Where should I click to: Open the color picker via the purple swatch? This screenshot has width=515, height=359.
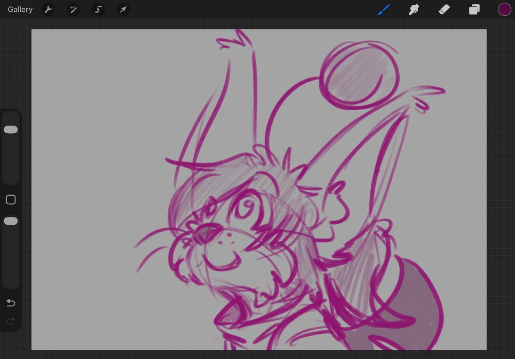click(504, 9)
